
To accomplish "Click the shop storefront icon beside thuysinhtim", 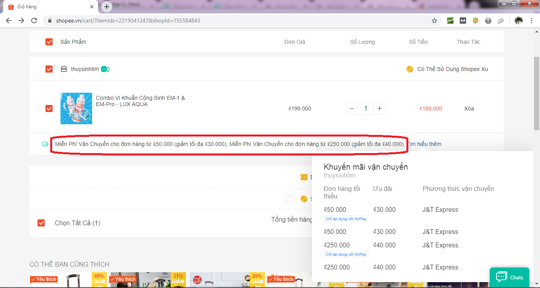I will pos(64,69).
